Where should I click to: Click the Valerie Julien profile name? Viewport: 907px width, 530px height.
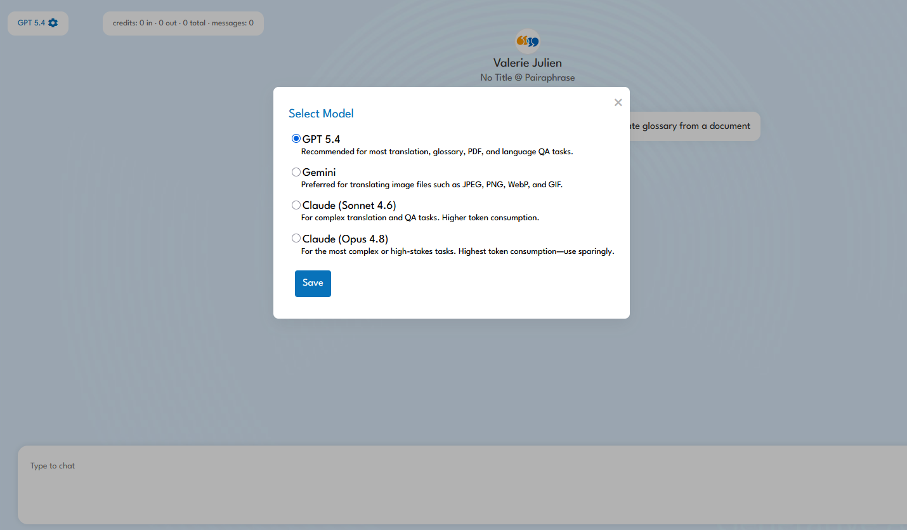point(528,63)
